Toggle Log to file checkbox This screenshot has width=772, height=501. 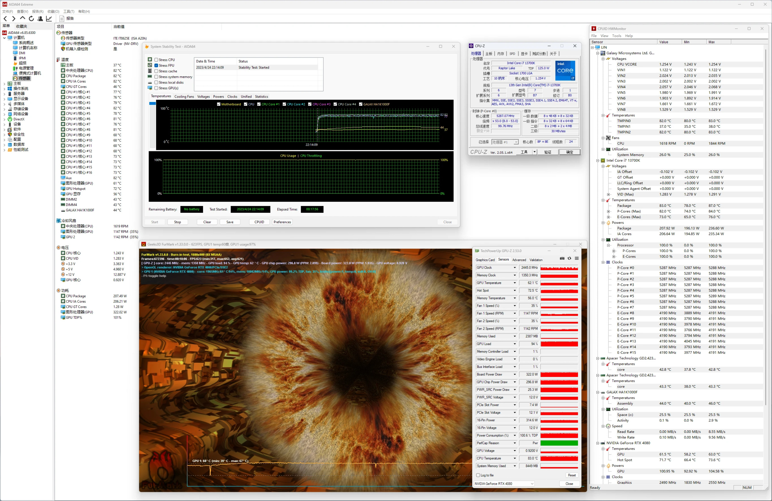pyautogui.click(x=478, y=475)
